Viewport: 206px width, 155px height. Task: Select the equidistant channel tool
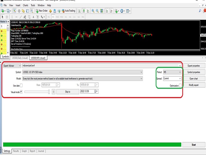[25, 17]
